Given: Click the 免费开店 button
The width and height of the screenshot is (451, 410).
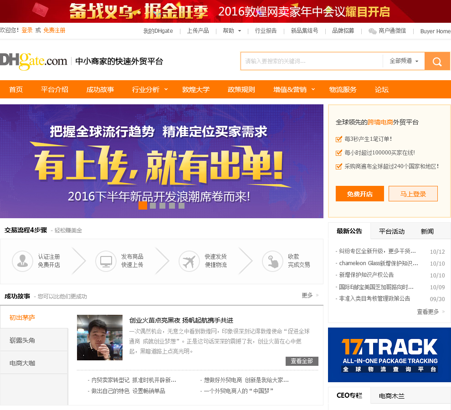Looking at the screenshot, I should pos(359,194).
